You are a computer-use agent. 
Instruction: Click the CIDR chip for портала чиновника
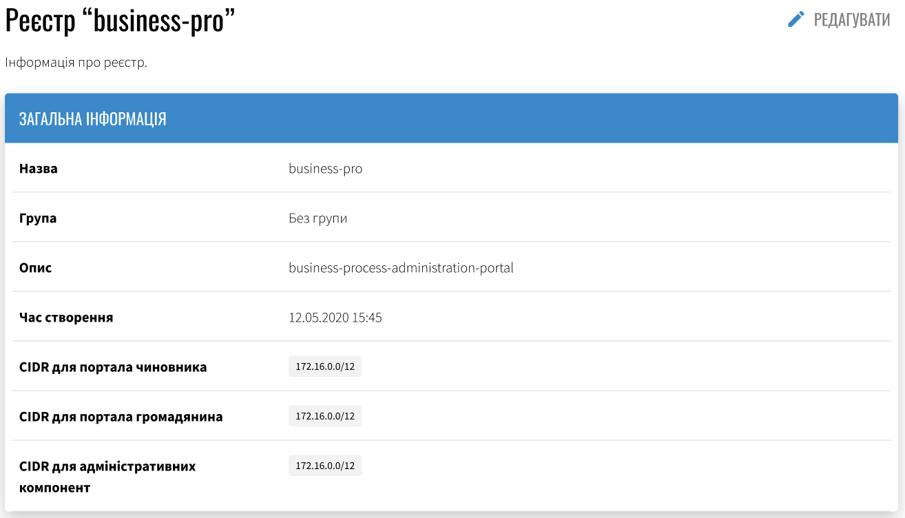click(325, 366)
